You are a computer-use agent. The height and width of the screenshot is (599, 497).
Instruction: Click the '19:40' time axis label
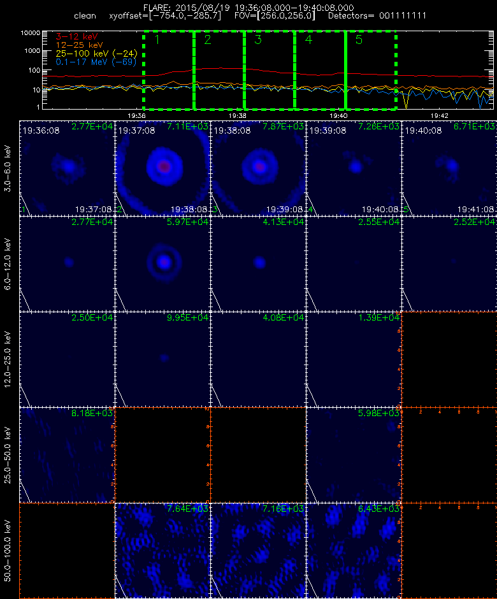338,115
